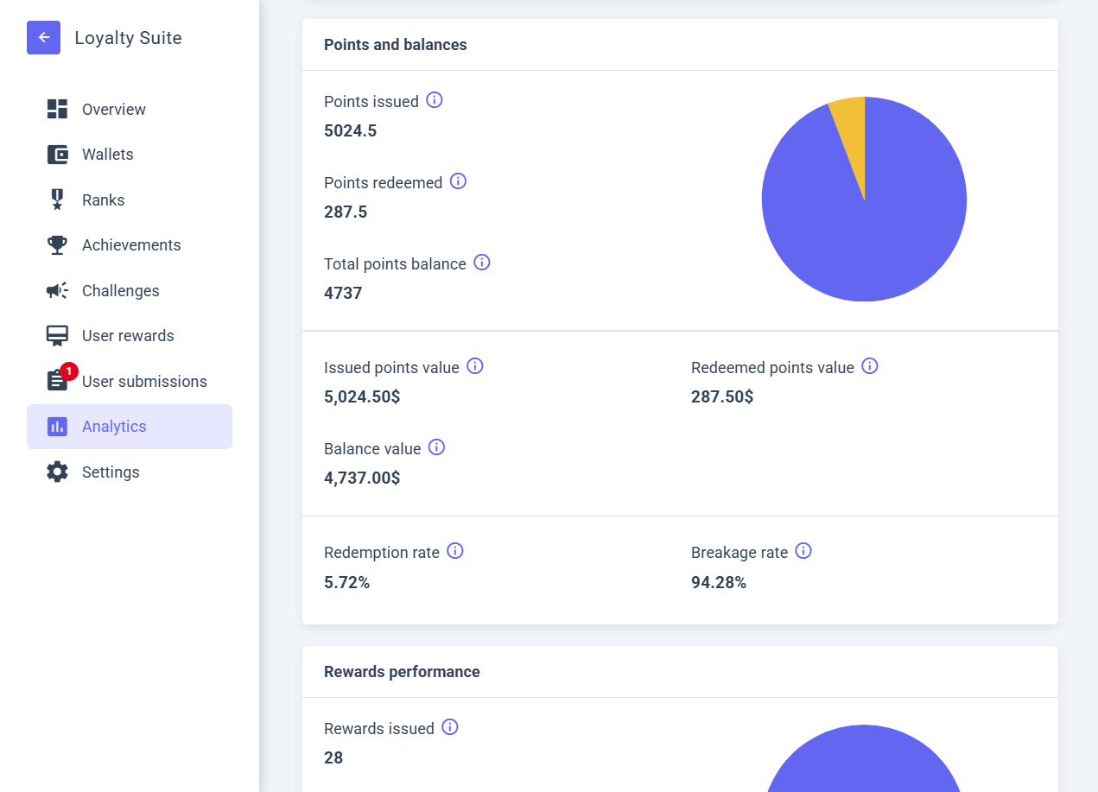1098x792 pixels.
Task: Click the info icon next to Balance value
Action: pyautogui.click(x=436, y=447)
